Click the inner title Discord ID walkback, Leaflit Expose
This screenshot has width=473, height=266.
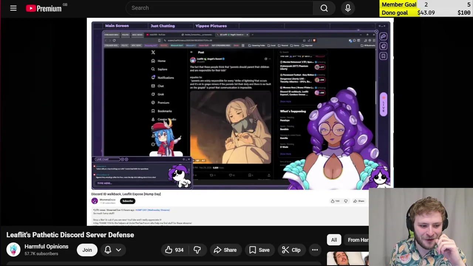pos(126,194)
